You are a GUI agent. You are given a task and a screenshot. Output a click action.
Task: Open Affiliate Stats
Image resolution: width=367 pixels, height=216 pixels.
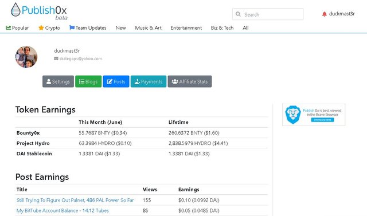click(190, 81)
